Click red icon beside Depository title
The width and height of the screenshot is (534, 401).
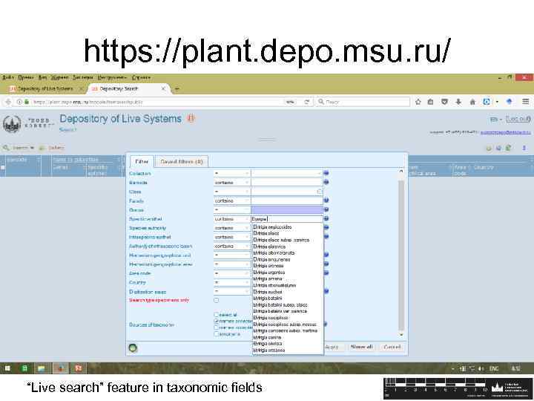tap(191, 118)
